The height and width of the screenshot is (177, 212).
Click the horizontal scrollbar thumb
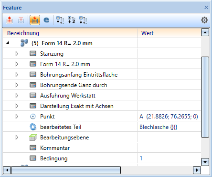[66, 170]
